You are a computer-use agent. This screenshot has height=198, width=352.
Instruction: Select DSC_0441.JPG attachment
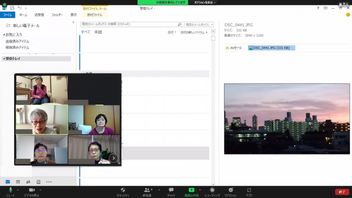[x=271, y=48]
